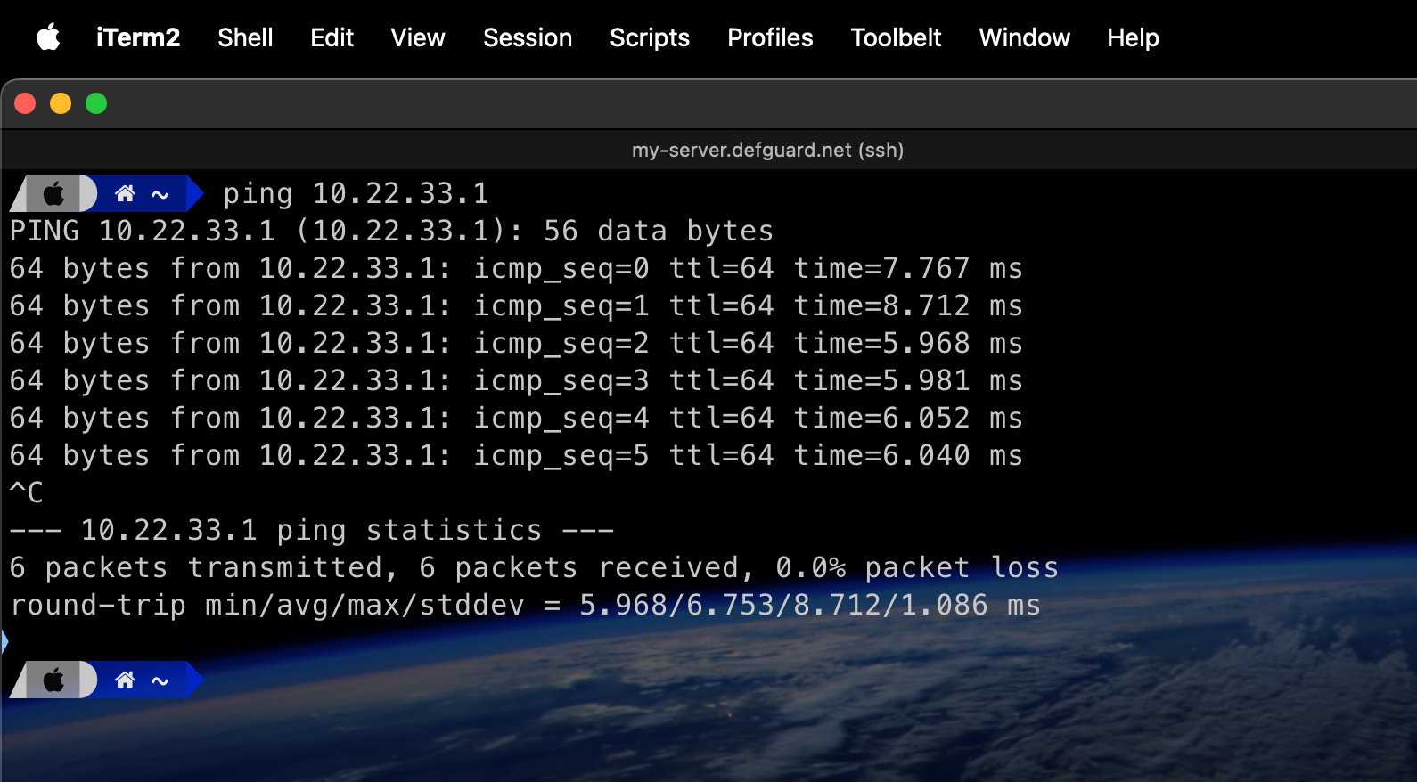Open the Apple system menu
The height and width of the screenshot is (782, 1417).
coord(48,37)
